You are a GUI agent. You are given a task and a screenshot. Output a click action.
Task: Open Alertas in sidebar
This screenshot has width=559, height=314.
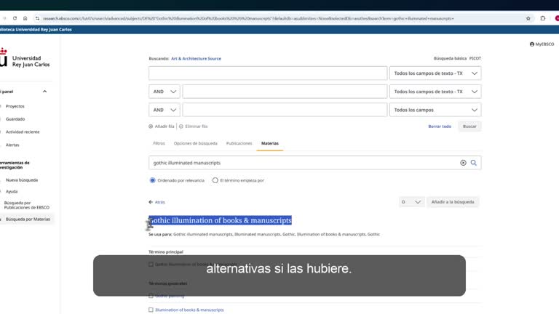pyautogui.click(x=12, y=145)
